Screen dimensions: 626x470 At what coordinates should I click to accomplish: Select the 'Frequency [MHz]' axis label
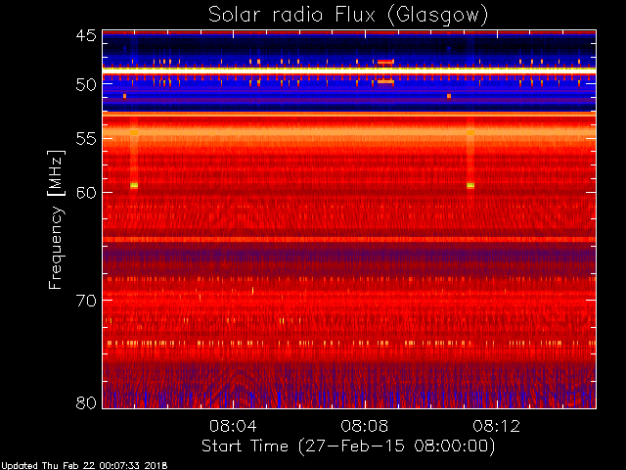pyautogui.click(x=56, y=219)
